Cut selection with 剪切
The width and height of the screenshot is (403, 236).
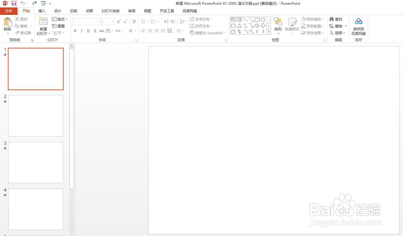tap(21, 19)
